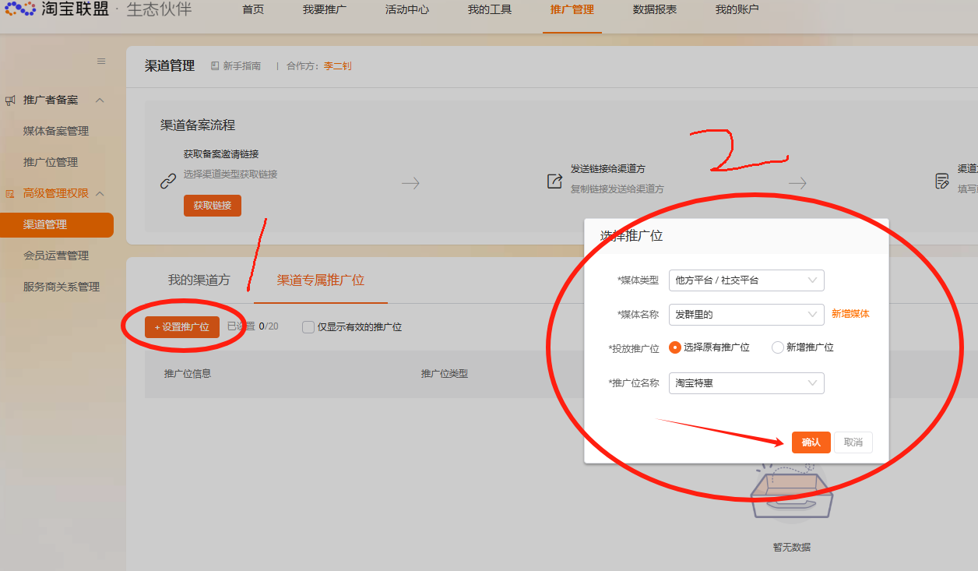Click the chain link icon by 获取备案邀请链接
Viewport: 978px width, 571px height.
tap(168, 182)
